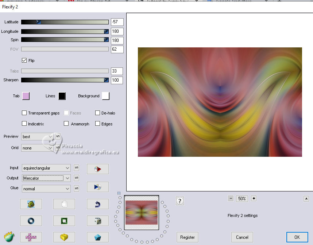Open the Preview quality dropdown
Viewport: 313px width, 245px height.
[x=37, y=136]
